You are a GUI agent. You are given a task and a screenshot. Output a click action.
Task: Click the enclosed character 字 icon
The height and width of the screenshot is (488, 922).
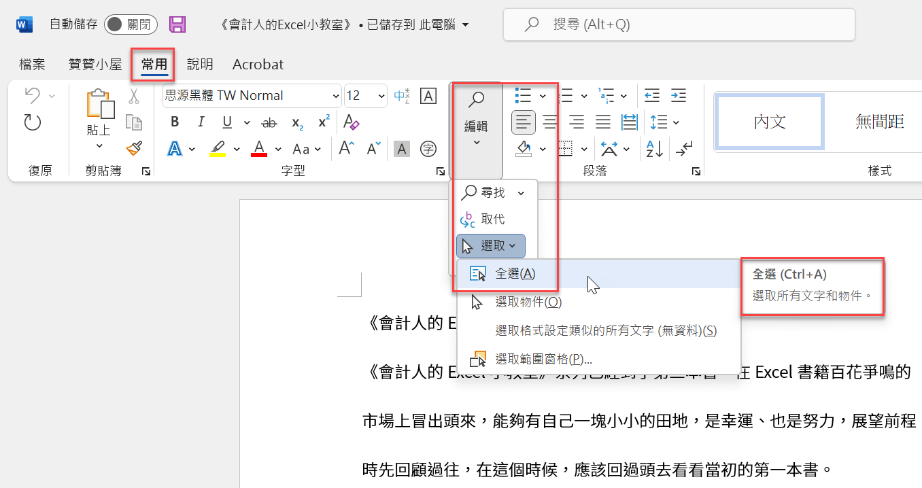click(x=428, y=148)
